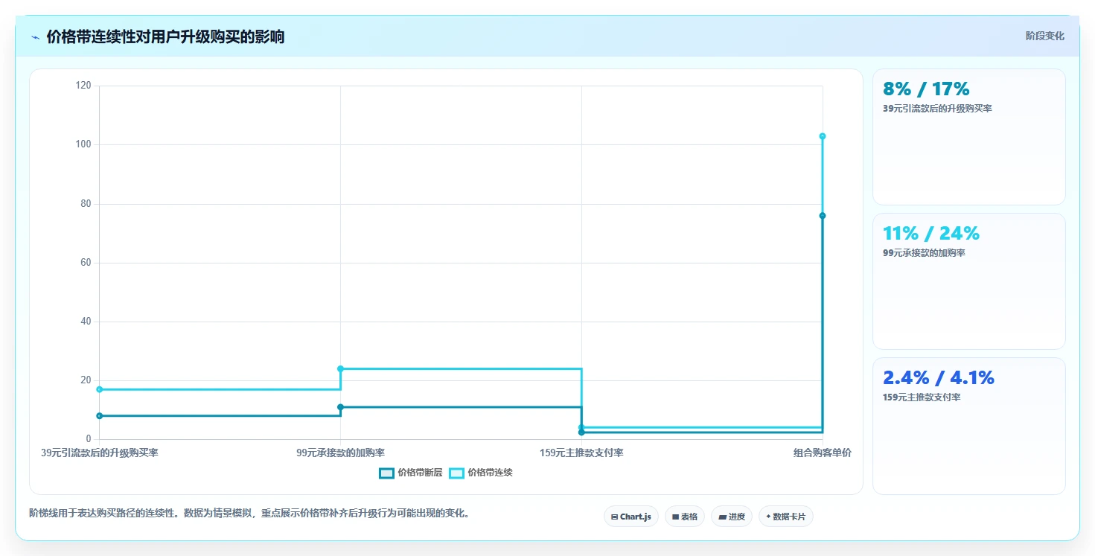Click the card caption 39元引流款后的升级购买率
This screenshot has width=1095, height=556.
(x=937, y=109)
